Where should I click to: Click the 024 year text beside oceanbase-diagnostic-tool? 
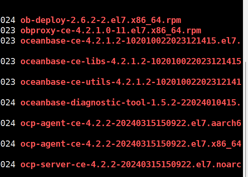coord(8,103)
